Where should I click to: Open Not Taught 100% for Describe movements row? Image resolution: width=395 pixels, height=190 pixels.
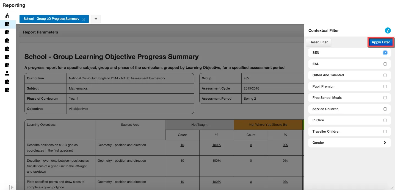tap(217, 161)
